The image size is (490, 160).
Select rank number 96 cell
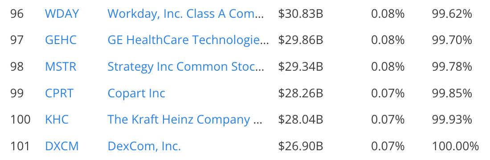[x=17, y=14]
